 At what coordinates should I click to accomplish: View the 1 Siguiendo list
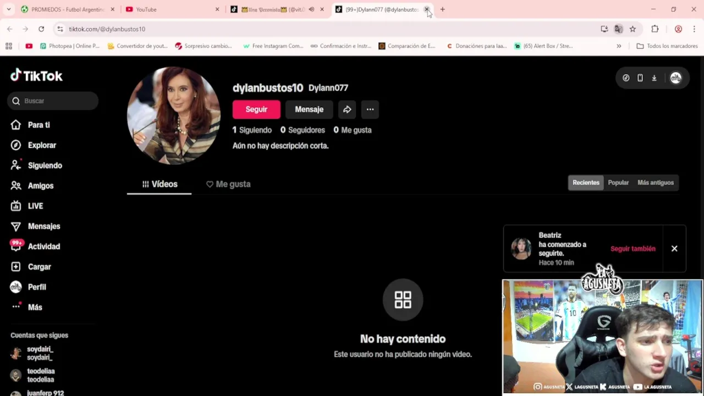(x=252, y=130)
